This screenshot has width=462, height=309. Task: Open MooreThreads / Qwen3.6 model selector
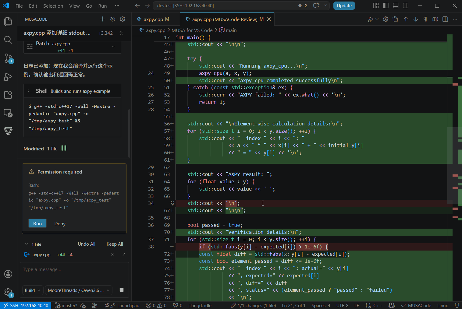click(79, 290)
